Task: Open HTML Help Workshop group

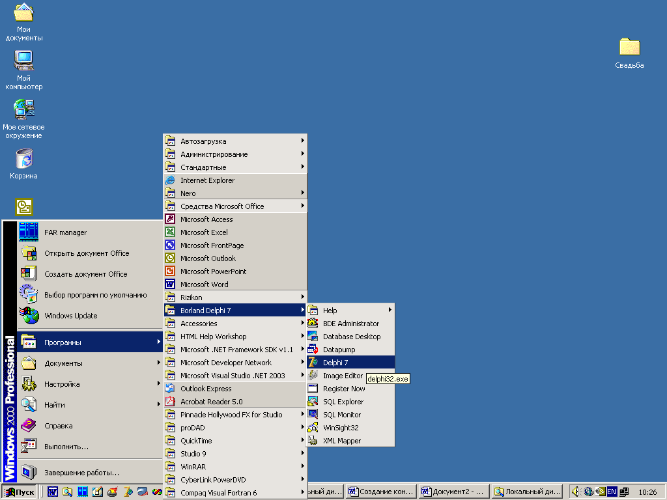Action: coord(235,337)
